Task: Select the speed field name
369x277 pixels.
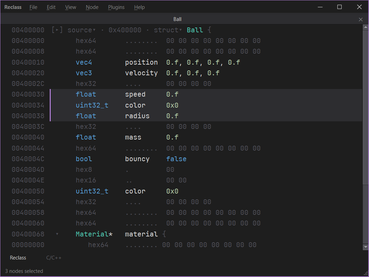Action: (135, 94)
